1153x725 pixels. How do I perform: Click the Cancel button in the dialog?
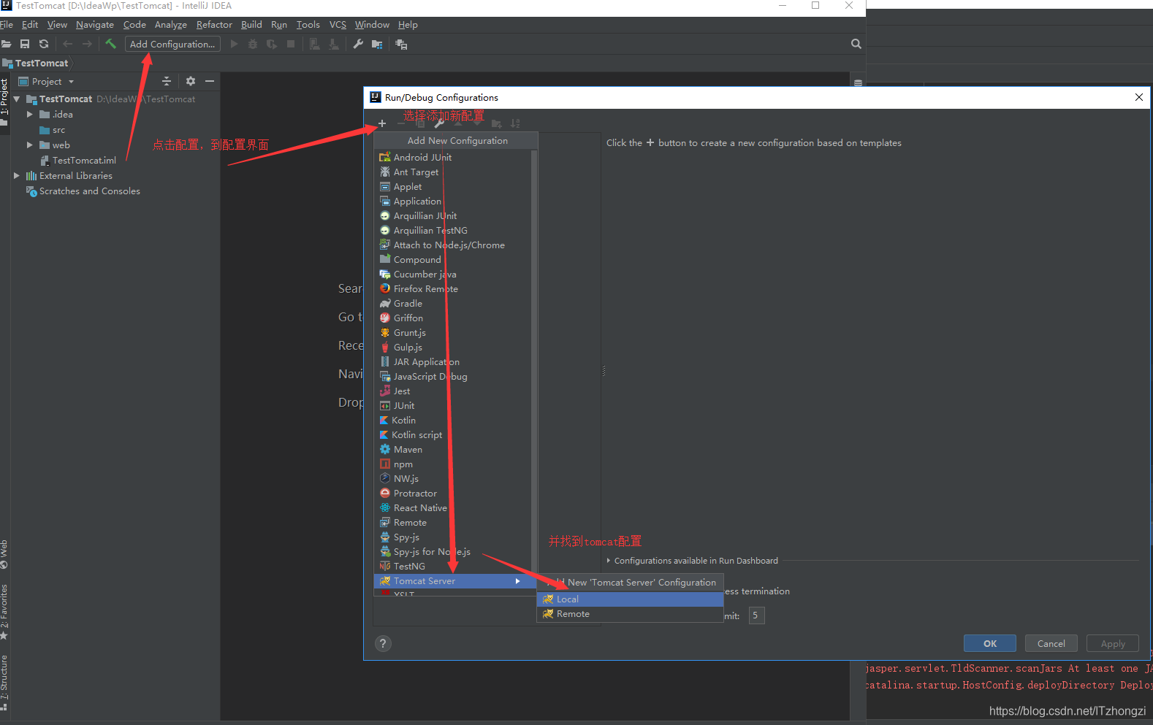click(x=1051, y=643)
